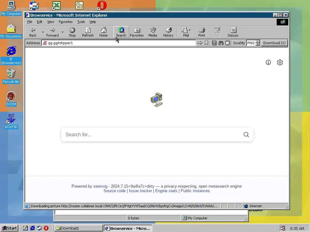This screenshot has width=310, height=232.
Task: Click the address bar URL field
Action: (119, 43)
